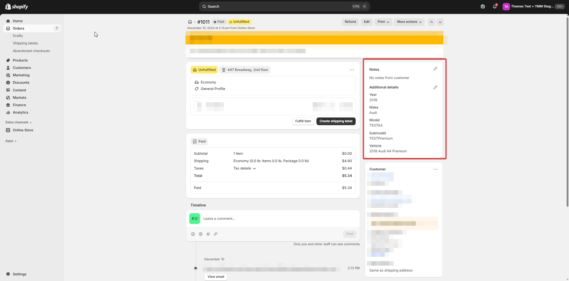Screen dimensions: 569x281
Task: Open the Print dropdown
Action: (x=383, y=22)
